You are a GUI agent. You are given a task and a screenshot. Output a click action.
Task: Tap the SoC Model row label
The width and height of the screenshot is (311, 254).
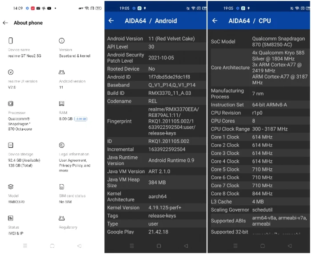click(x=223, y=42)
